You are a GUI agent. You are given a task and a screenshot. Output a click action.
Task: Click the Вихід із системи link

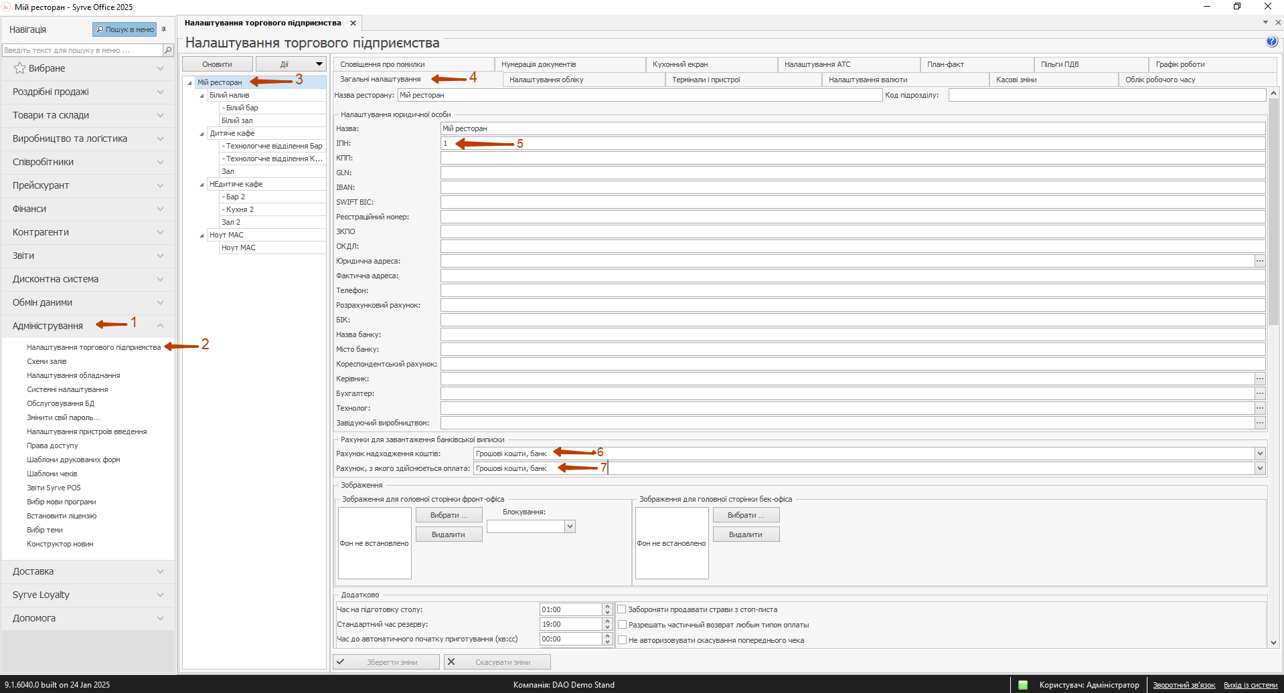point(1250,685)
